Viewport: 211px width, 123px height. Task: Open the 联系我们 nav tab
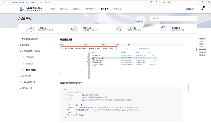[x=117, y=9]
